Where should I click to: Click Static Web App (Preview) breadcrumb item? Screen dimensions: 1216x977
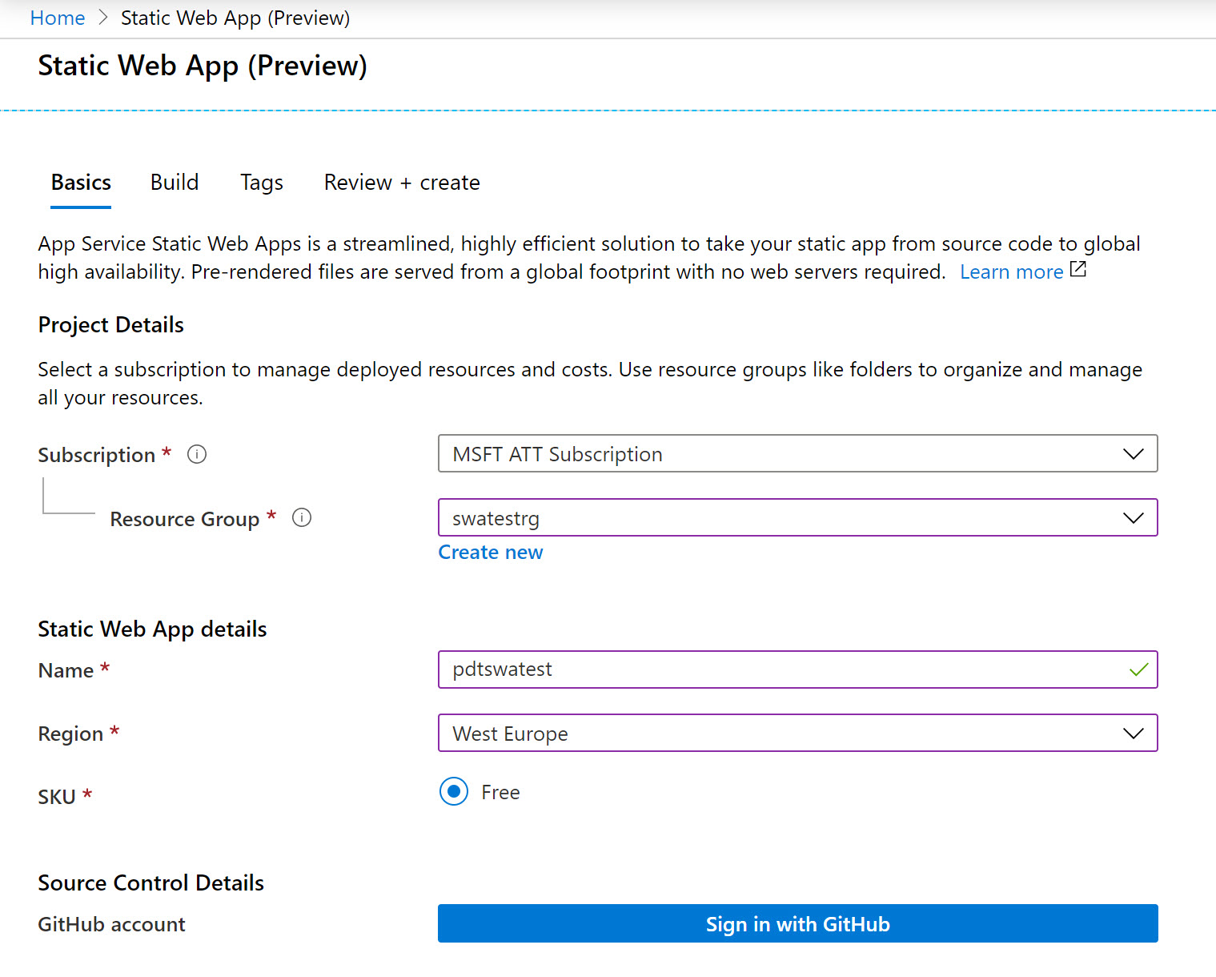pyautogui.click(x=235, y=18)
